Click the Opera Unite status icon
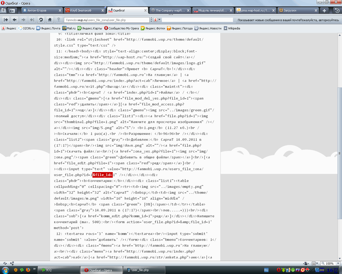The image size is (342, 274). coord(12,264)
